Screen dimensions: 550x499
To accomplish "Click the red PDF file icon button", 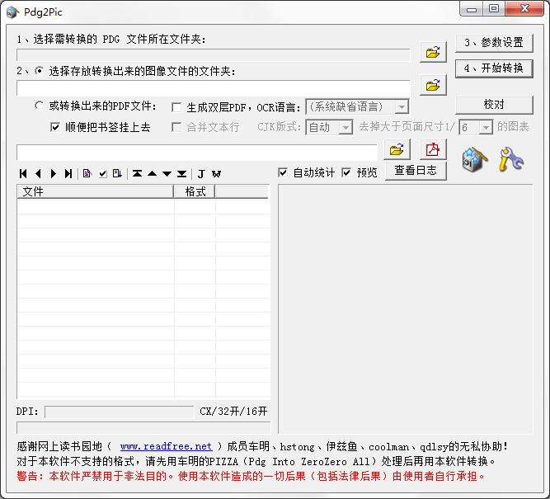I will coord(432,149).
